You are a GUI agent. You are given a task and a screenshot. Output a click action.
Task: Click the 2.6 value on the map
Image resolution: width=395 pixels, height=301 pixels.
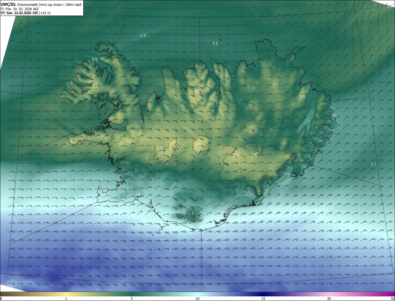pyautogui.click(x=302, y=96)
